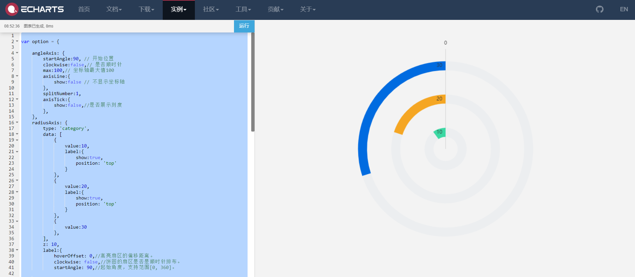The image size is (635, 277).
Task: Click the 0 axis label atop chart
Action: pyautogui.click(x=445, y=43)
